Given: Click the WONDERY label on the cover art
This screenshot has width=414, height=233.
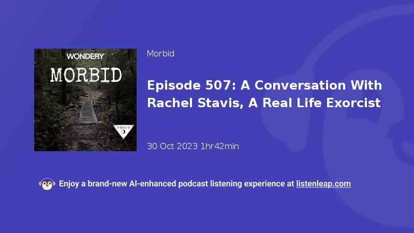Looking at the screenshot, I should [x=85, y=56].
